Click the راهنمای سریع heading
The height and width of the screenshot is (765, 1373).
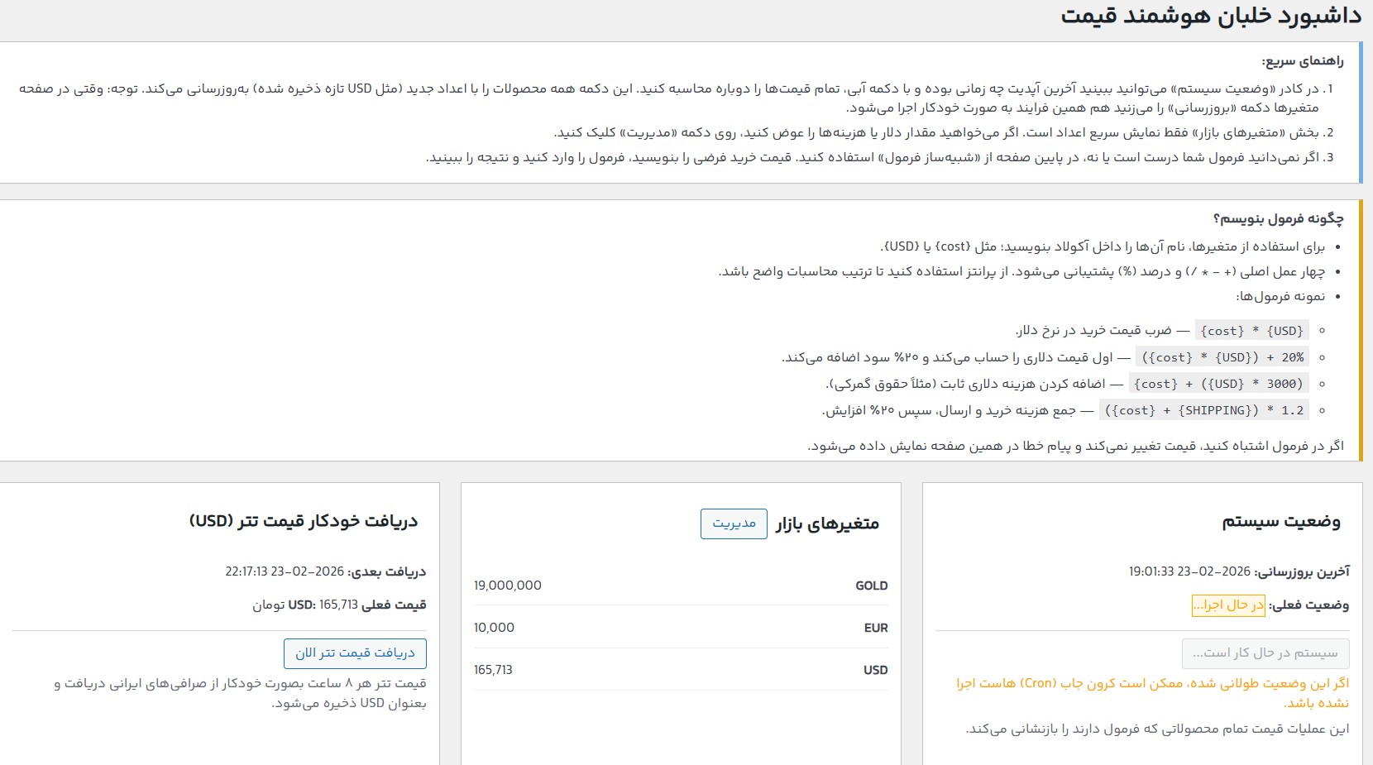pos(1303,61)
